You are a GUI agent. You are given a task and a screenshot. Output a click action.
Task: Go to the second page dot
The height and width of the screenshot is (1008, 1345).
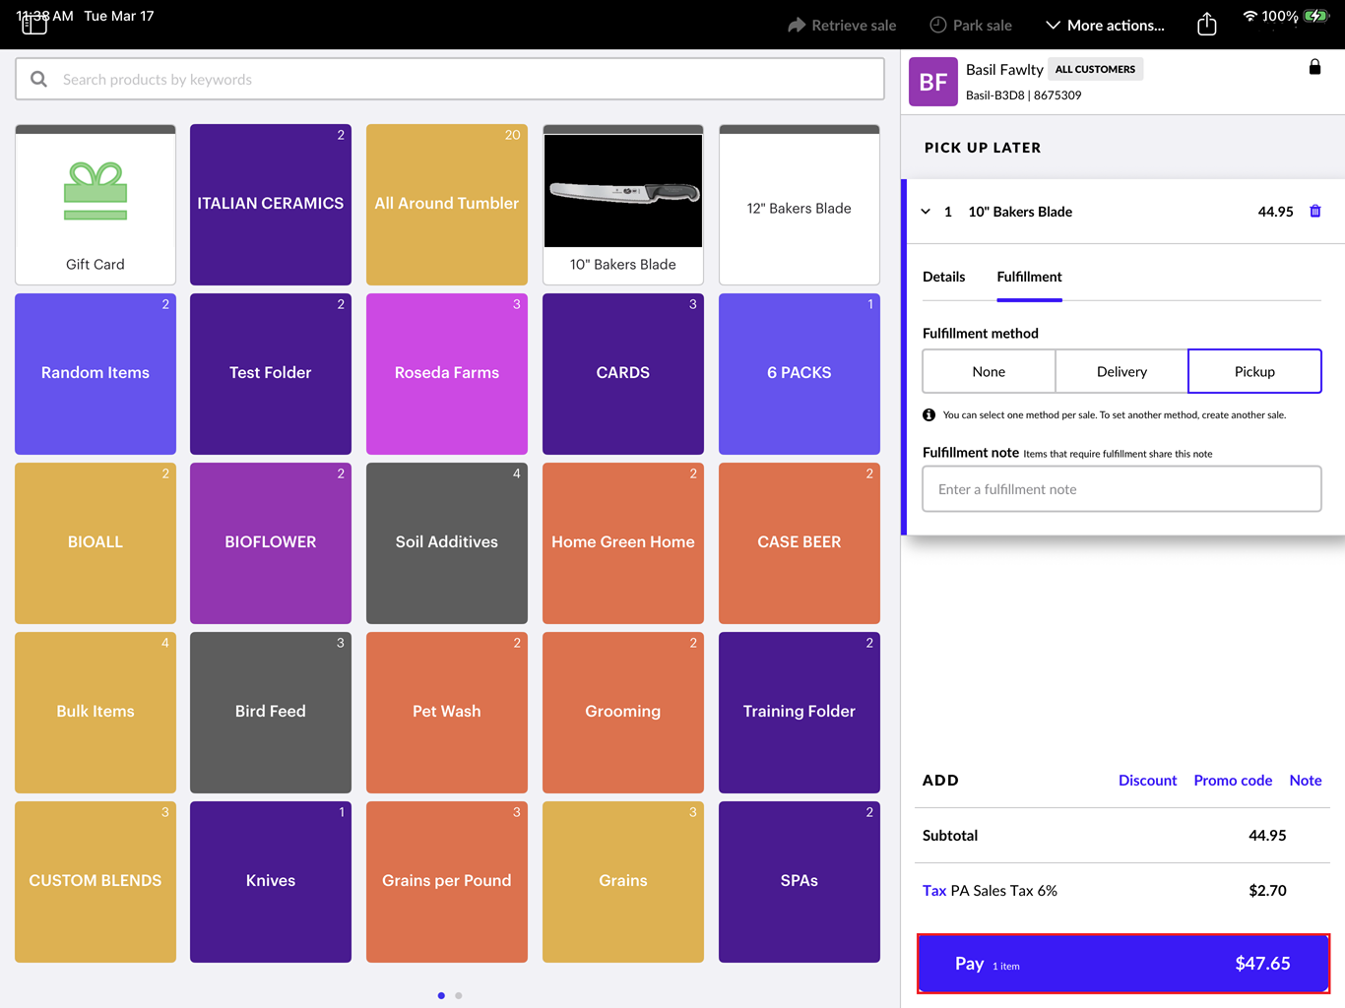[459, 995]
